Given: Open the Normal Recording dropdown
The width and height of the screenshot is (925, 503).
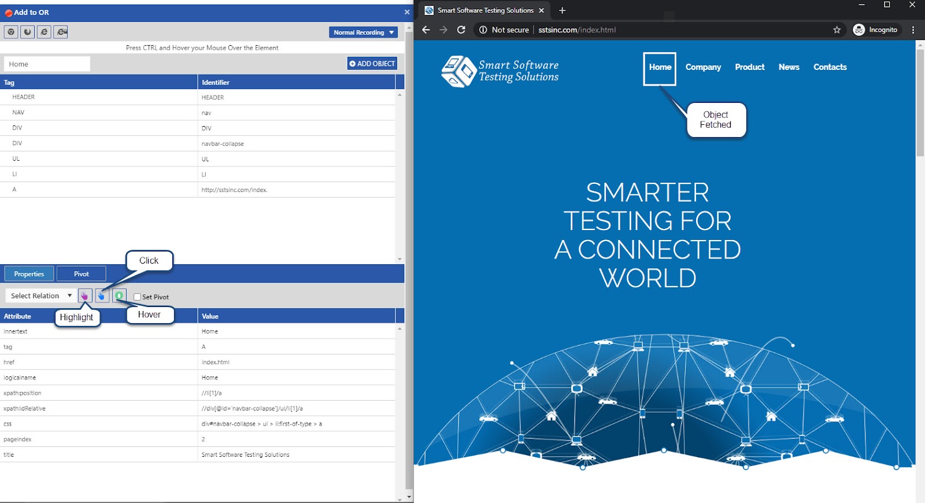Looking at the screenshot, I should click(363, 32).
